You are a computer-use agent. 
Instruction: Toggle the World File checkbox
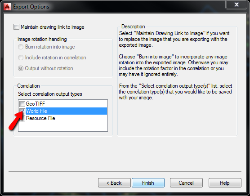(x=22, y=111)
